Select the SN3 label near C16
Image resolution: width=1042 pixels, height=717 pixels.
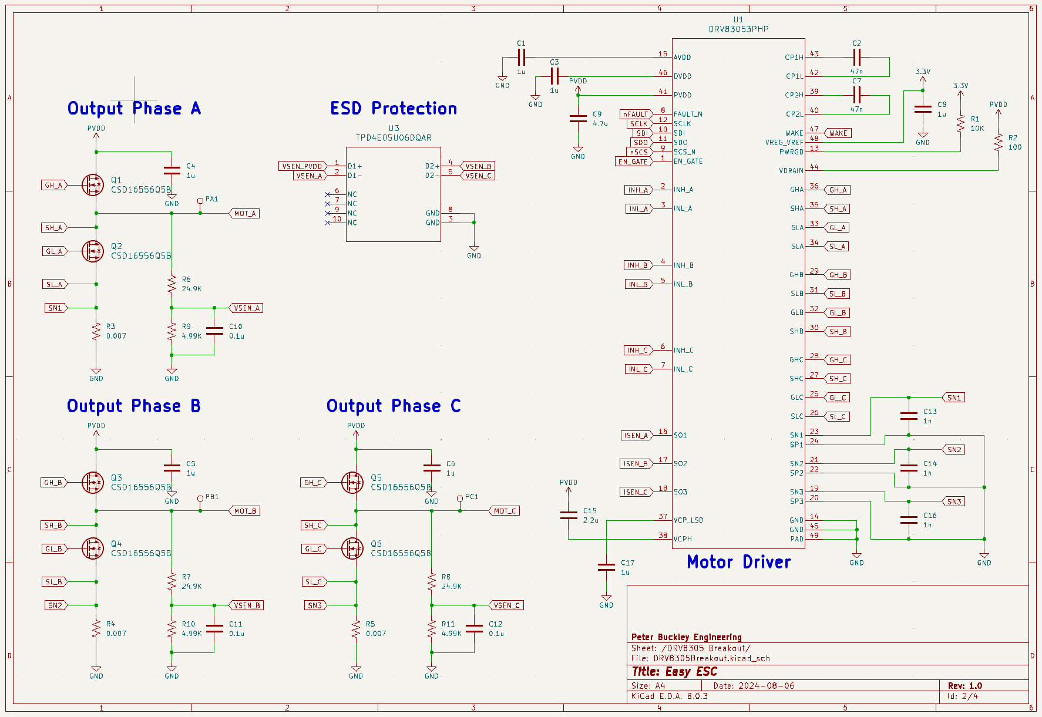[954, 501]
